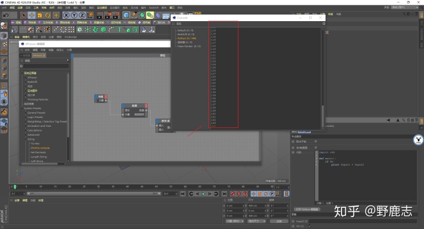Select Model mode cube in left sidebar
The width and height of the screenshot is (424, 229).
4,36
